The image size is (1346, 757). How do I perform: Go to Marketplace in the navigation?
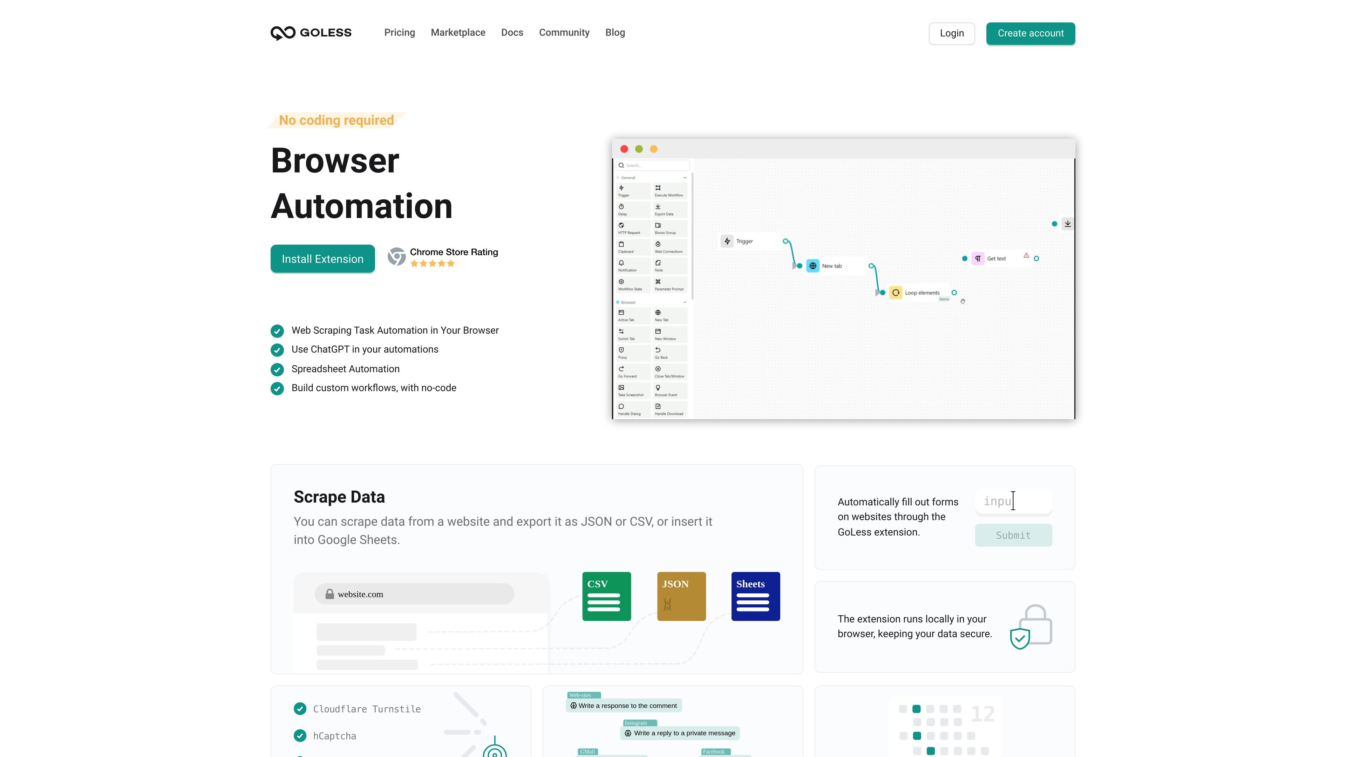(458, 32)
